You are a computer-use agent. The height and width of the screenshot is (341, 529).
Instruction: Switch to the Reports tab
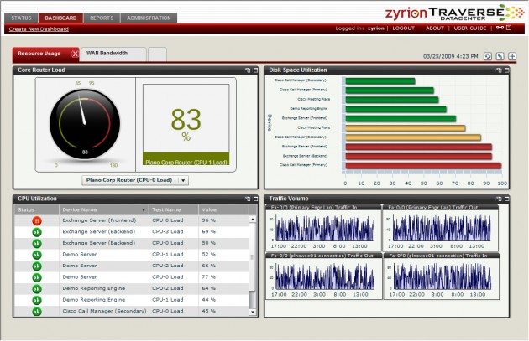[102, 18]
